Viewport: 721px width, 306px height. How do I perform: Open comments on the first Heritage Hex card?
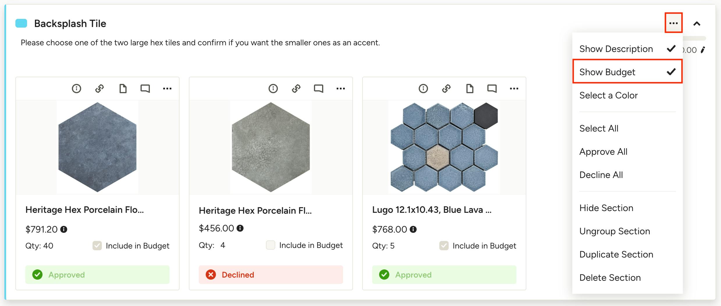145,89
